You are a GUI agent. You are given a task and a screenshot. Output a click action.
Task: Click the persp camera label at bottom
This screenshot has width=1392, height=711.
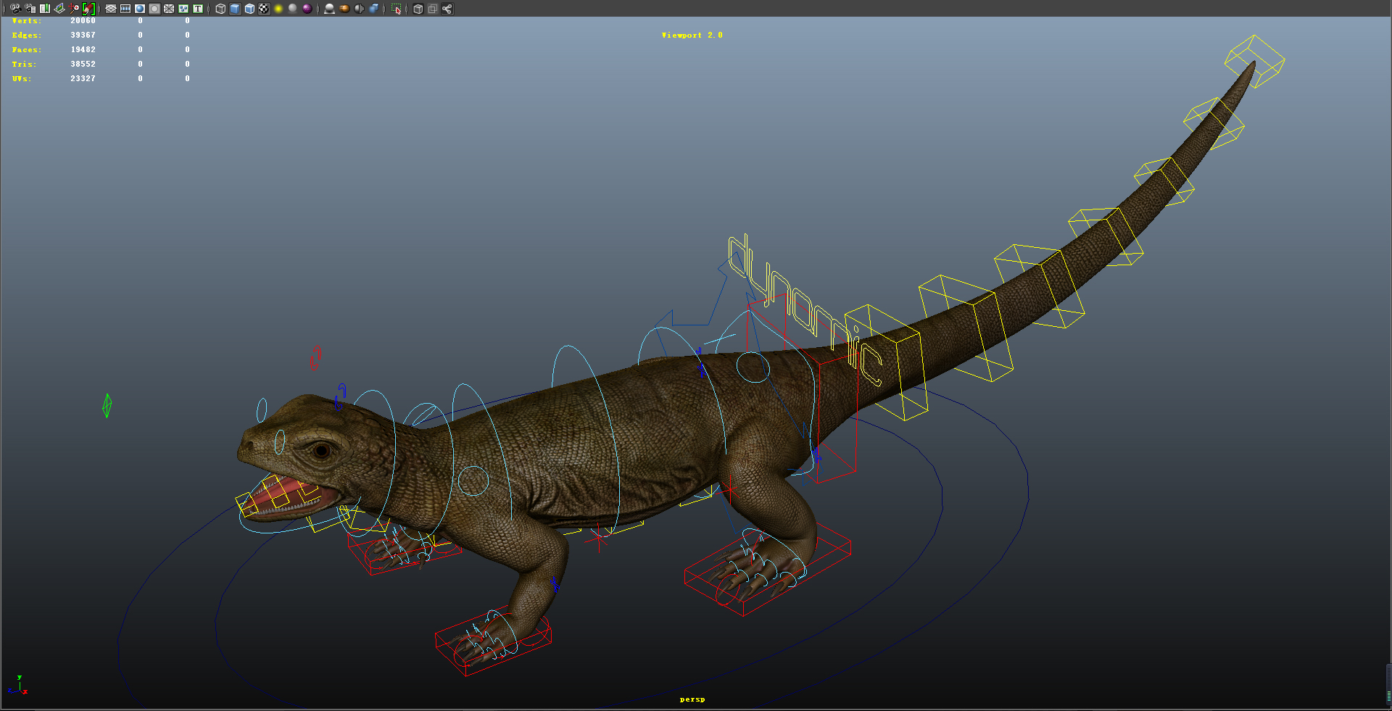692,699
